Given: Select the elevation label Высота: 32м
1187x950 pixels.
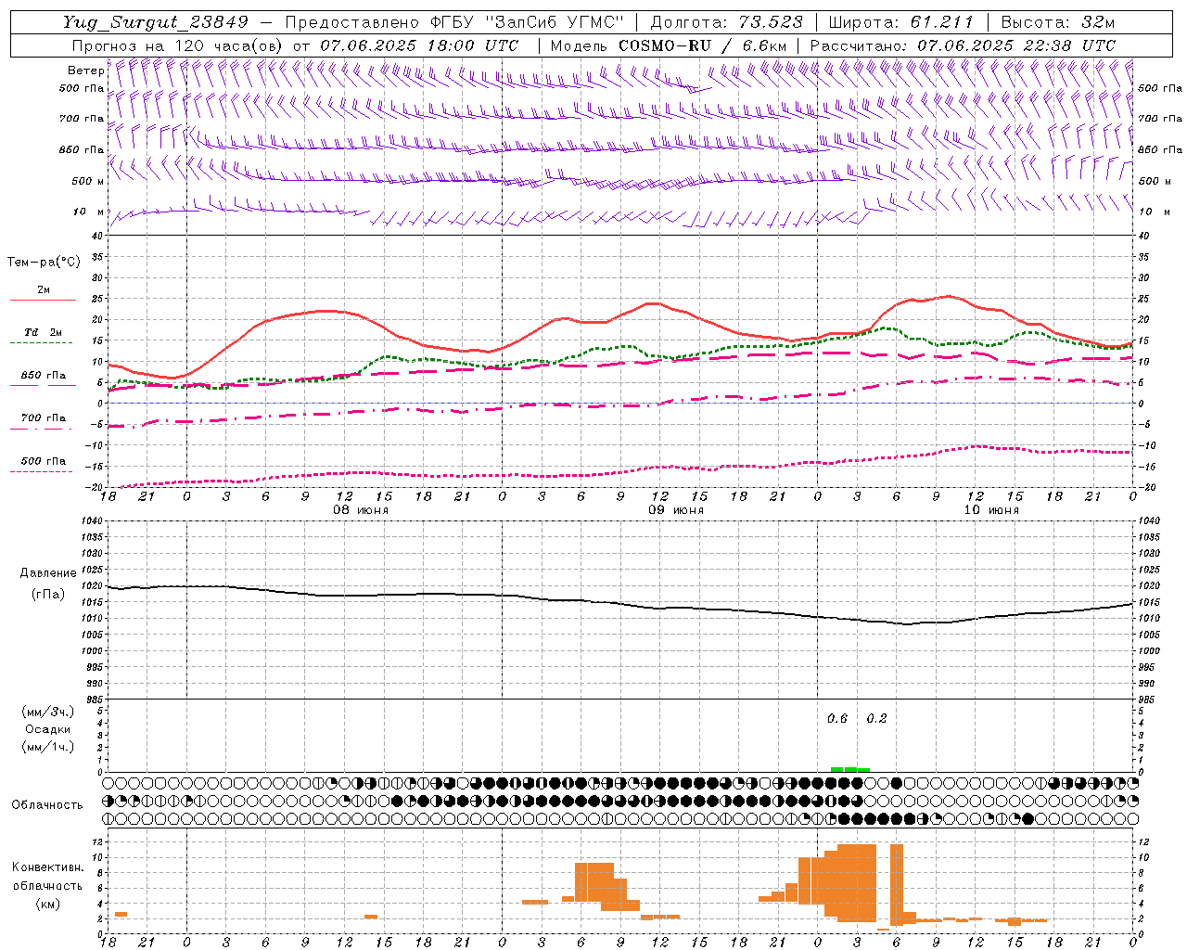Looking at the screenshot, I should coord(1058,22).
